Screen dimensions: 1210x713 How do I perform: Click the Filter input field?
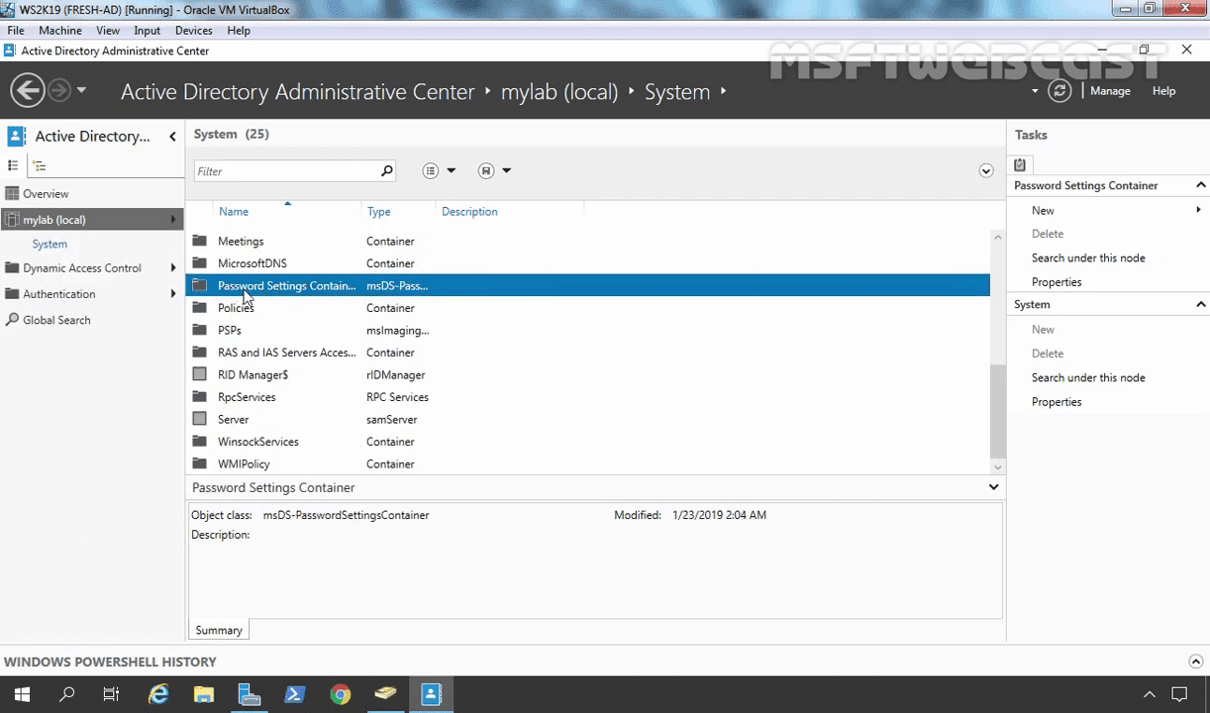coord(285,171)
